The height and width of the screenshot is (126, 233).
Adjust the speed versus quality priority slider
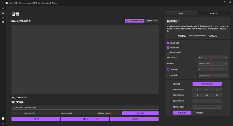pyautogui.click(x=192, y=36)
